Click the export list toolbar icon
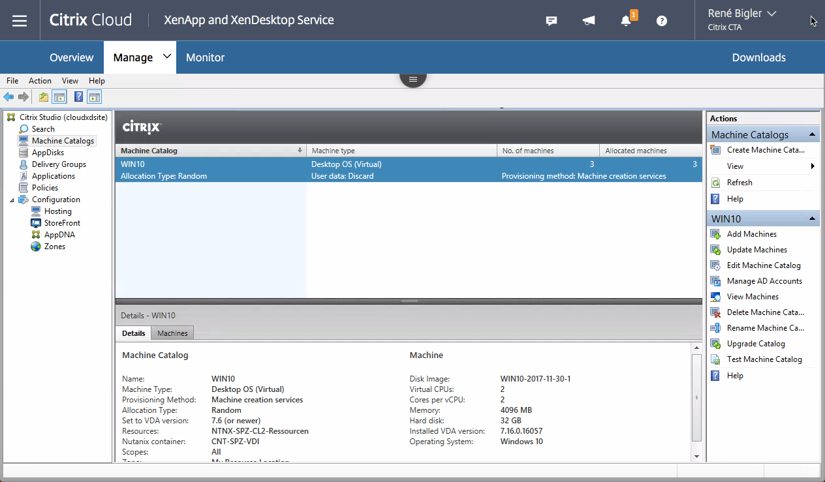 click(x=42, y=96)
